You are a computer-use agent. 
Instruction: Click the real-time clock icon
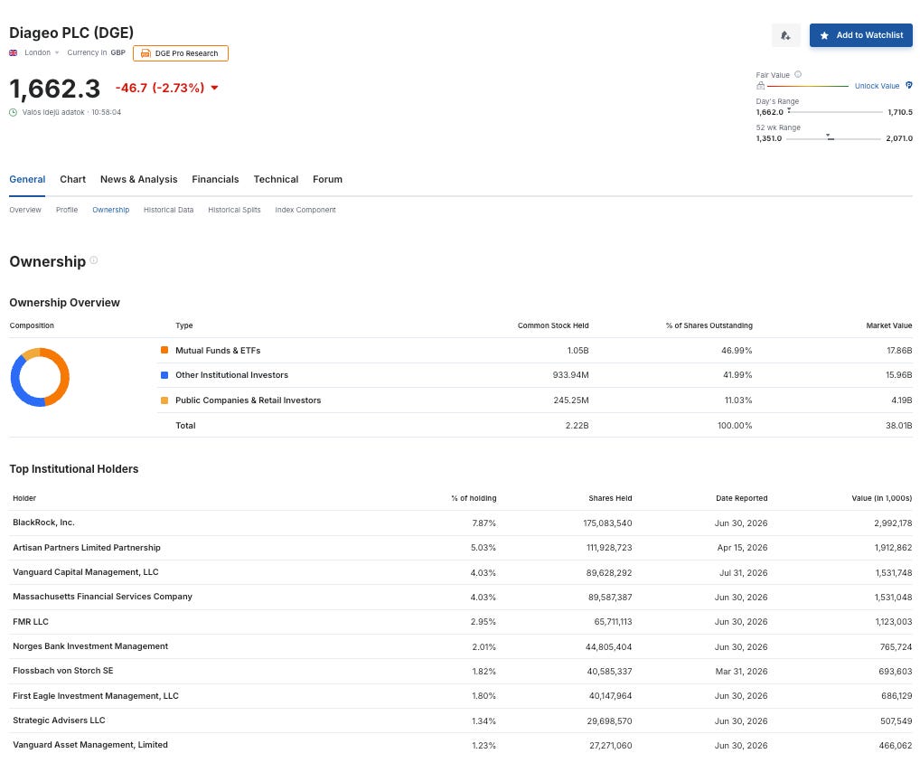point(13,112)
